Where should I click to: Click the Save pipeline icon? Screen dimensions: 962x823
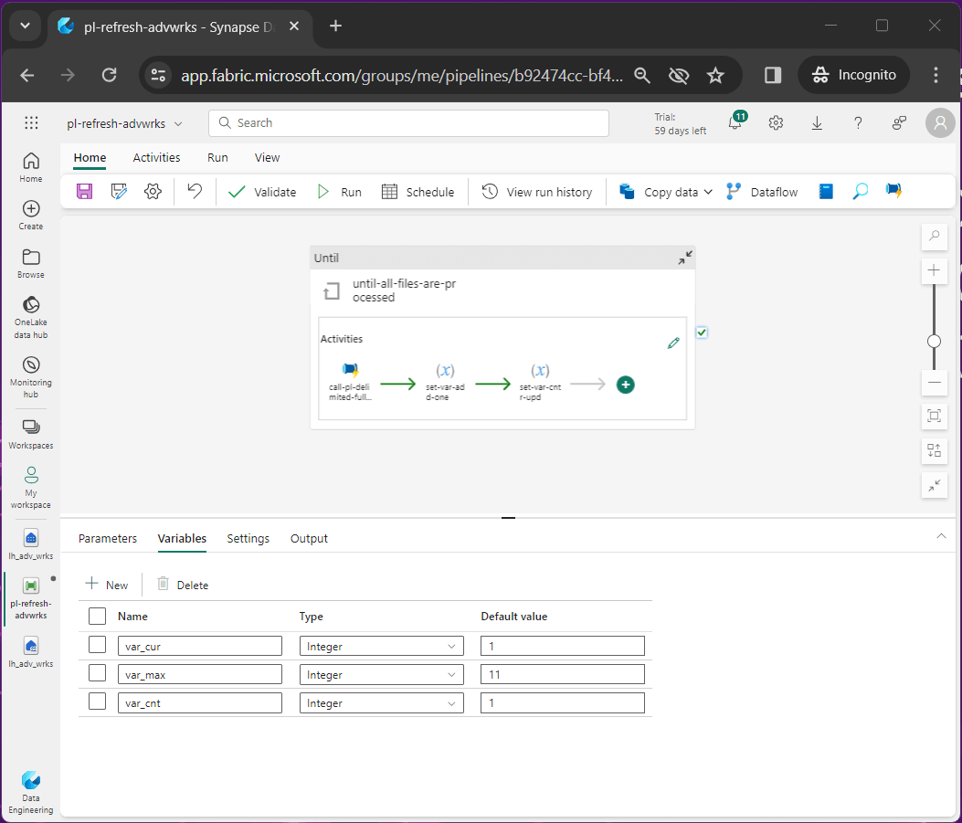pos(85,192)
